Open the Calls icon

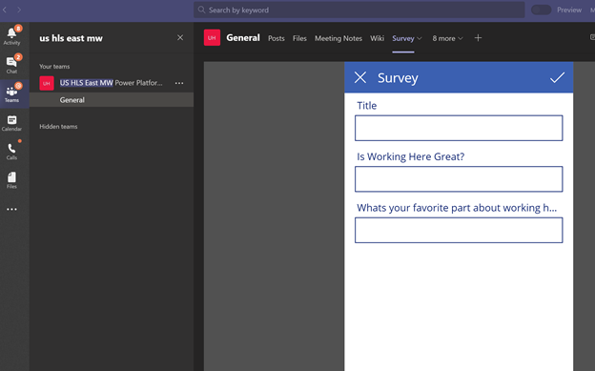[x=11, y=151]
